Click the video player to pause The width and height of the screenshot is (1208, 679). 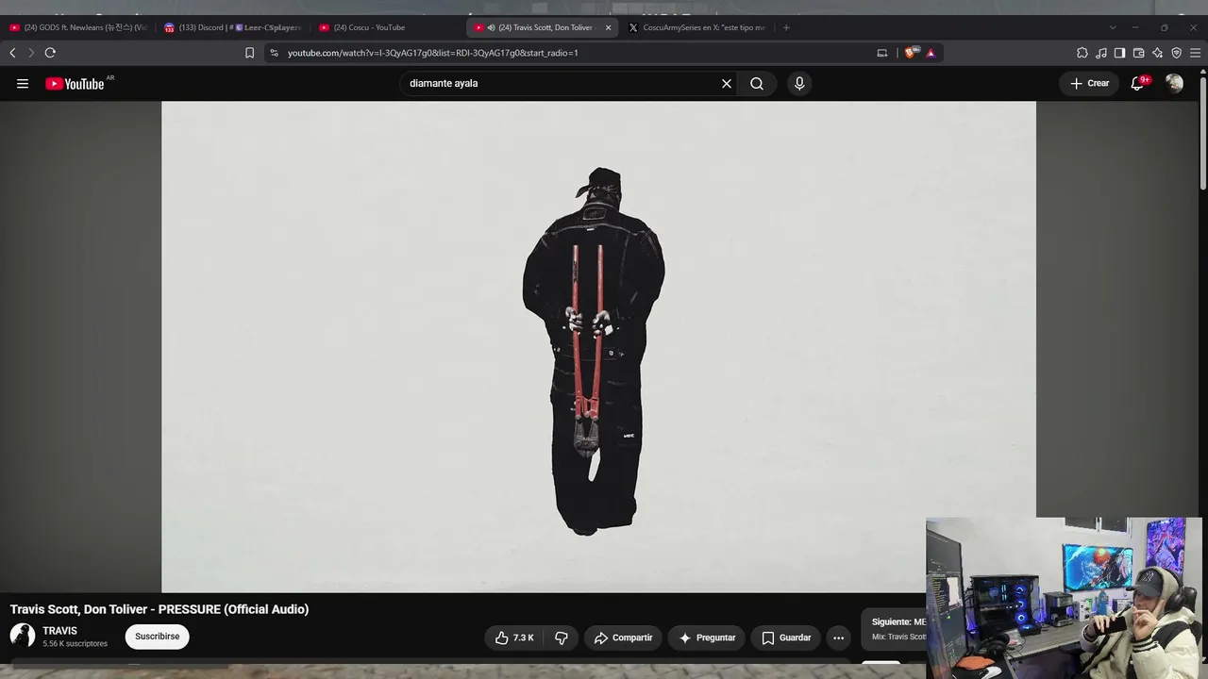pos(598,347)
